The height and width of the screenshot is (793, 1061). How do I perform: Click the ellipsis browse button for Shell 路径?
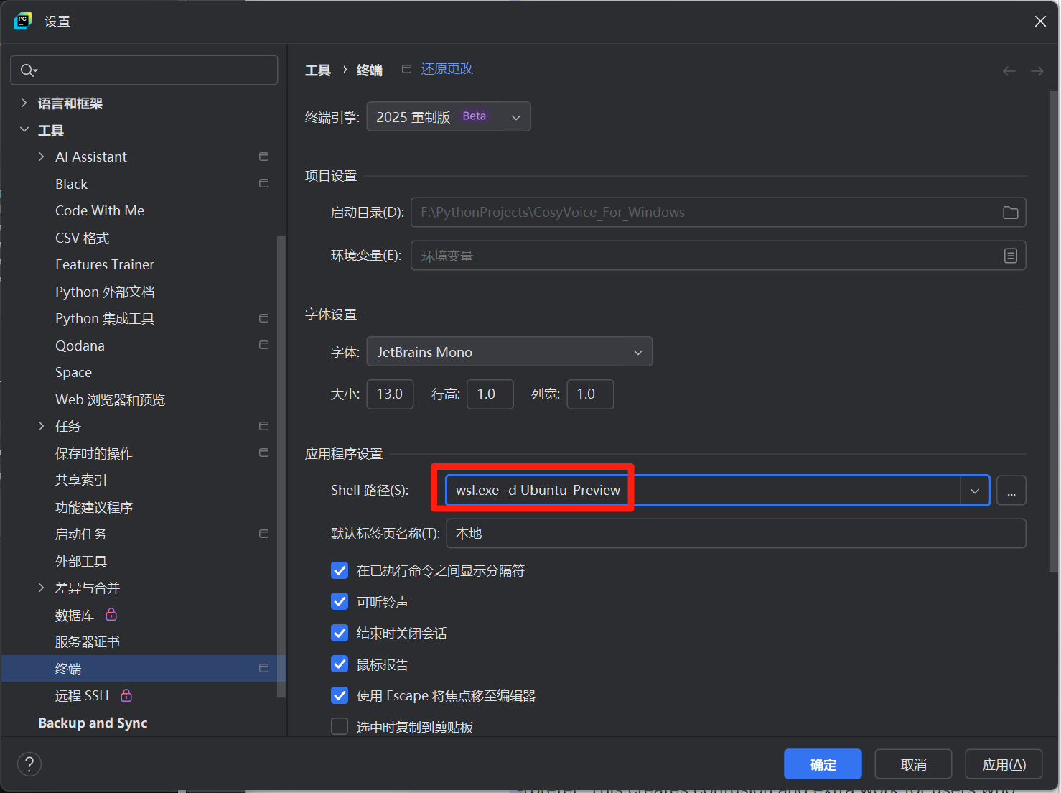click(1011, 491)
